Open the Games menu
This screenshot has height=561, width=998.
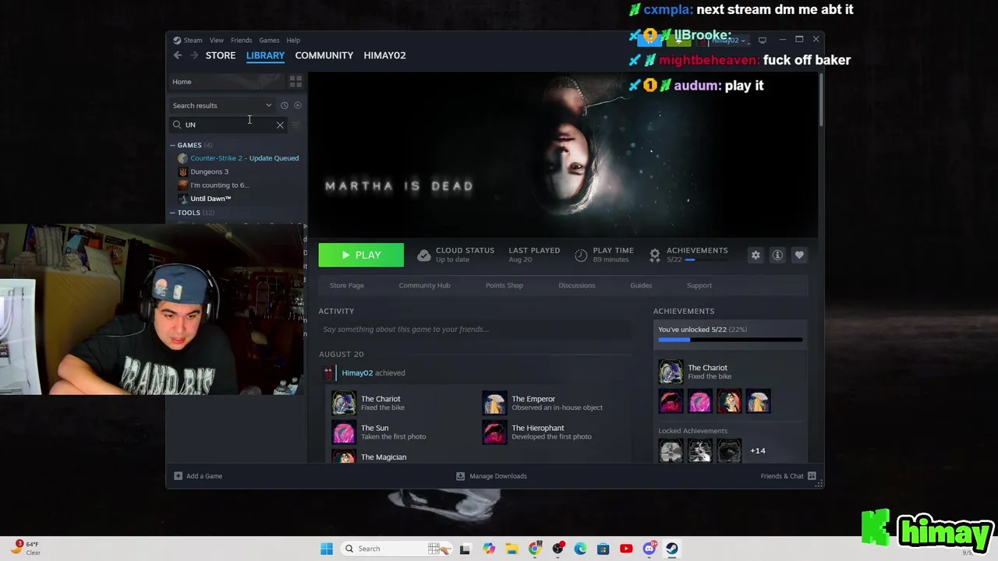269,41
